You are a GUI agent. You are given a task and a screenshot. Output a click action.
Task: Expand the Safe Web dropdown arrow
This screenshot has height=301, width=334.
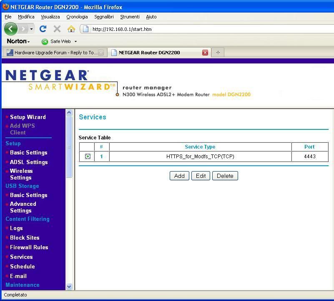click(75, 42)
